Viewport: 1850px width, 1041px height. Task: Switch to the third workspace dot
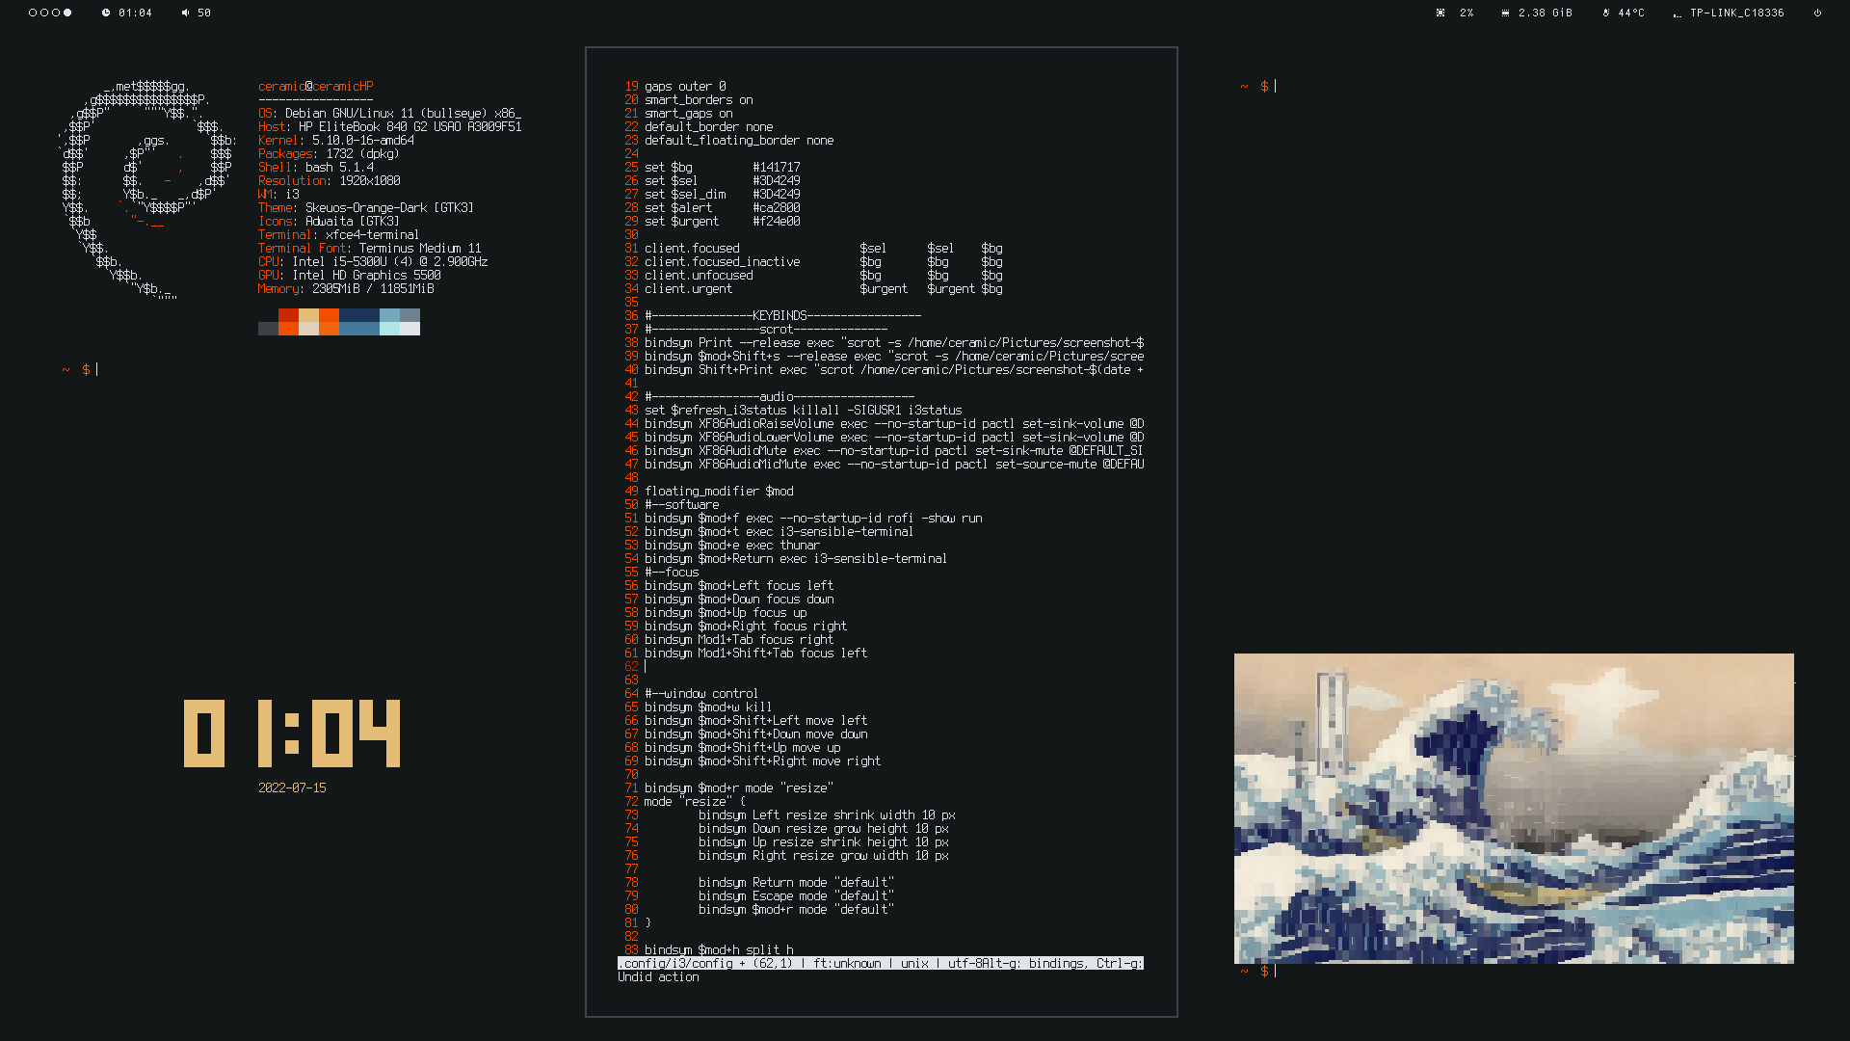56,13
